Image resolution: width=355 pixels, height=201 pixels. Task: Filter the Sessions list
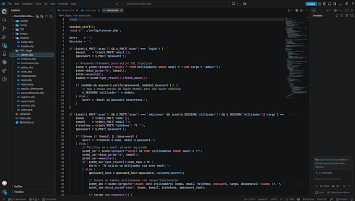click(347, 16)
